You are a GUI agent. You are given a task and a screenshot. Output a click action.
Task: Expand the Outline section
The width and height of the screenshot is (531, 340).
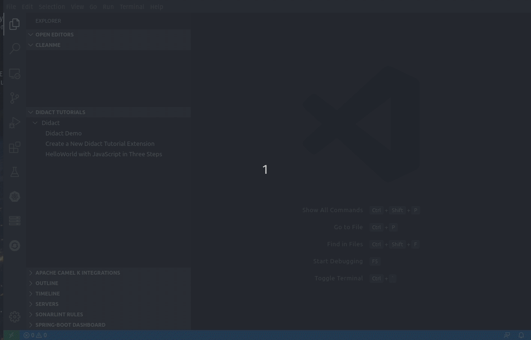click(108, 283)
